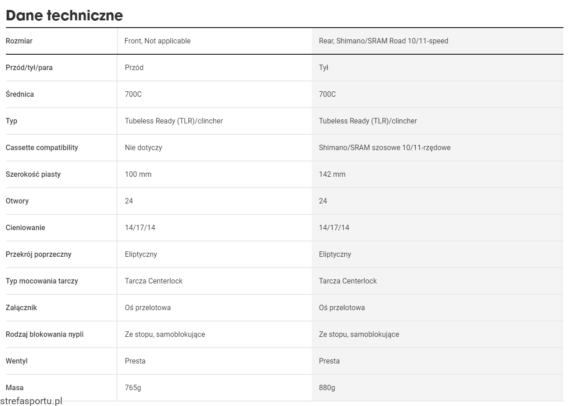Select the "100 mm" hub width value

[138, 175]
